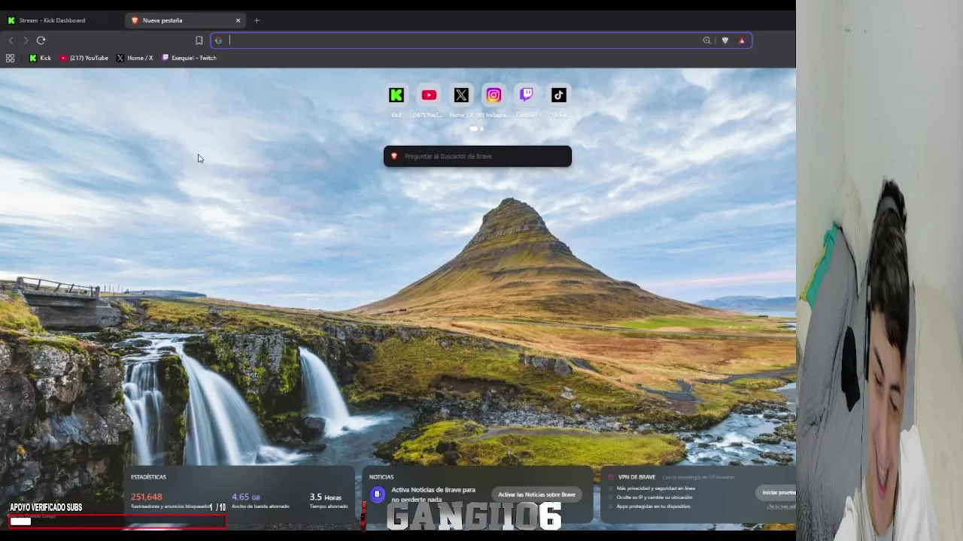The height and width of the screenshot is (541, 963).
Task: Open the Kick bookmark in bookmarks bar
Action: (x=40, y=58)
